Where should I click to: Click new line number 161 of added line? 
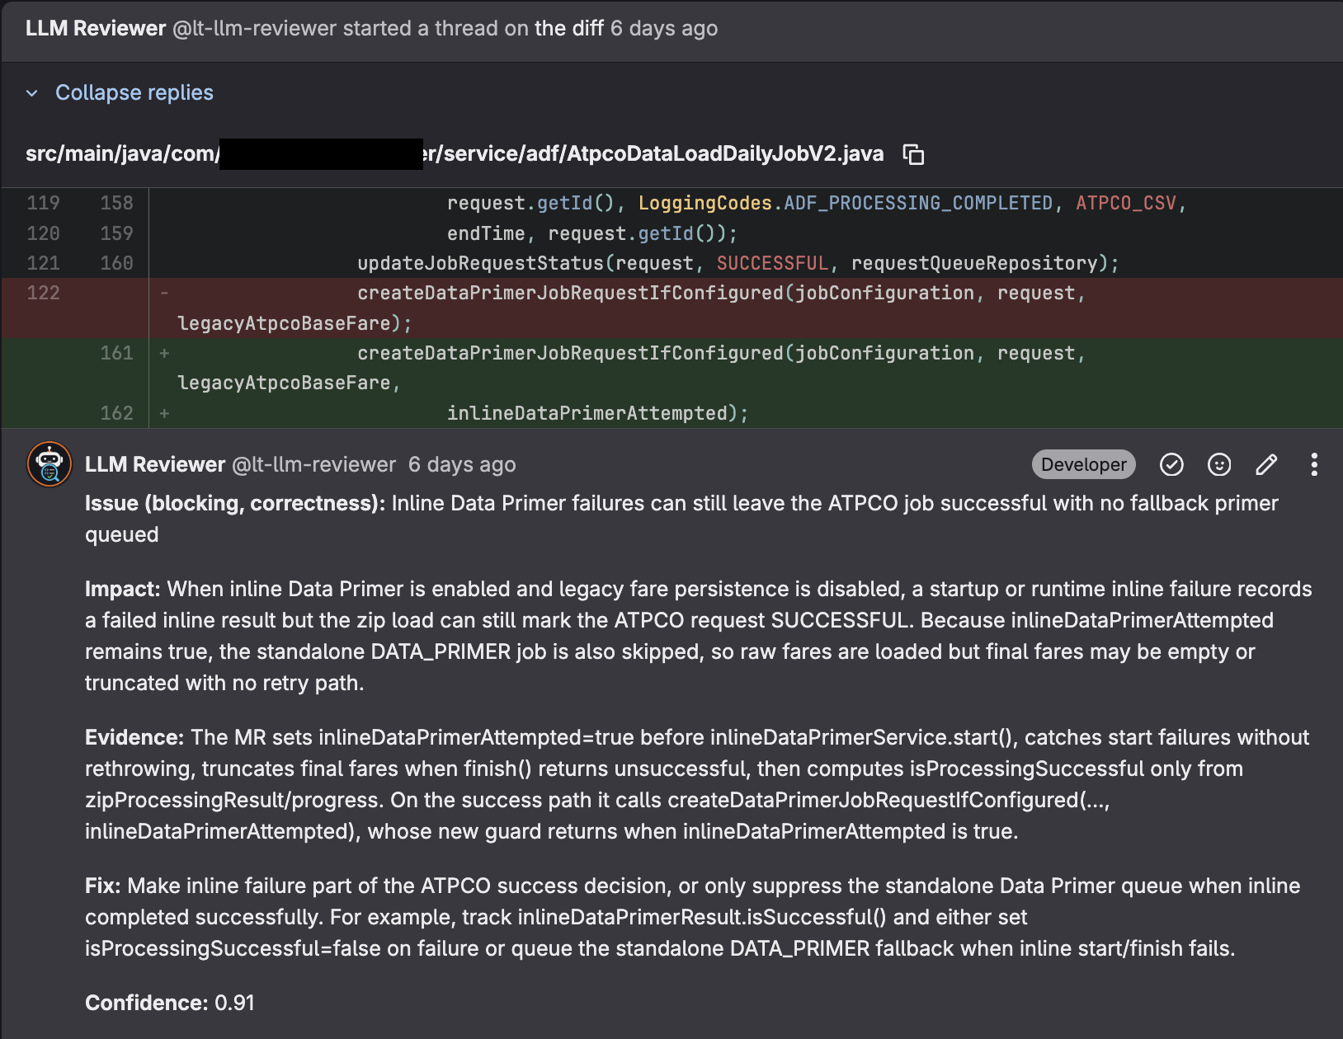tap(116, 353)
